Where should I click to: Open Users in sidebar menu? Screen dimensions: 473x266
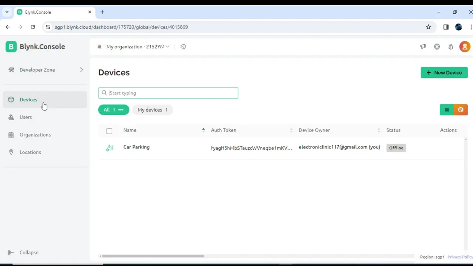point(45,117)
